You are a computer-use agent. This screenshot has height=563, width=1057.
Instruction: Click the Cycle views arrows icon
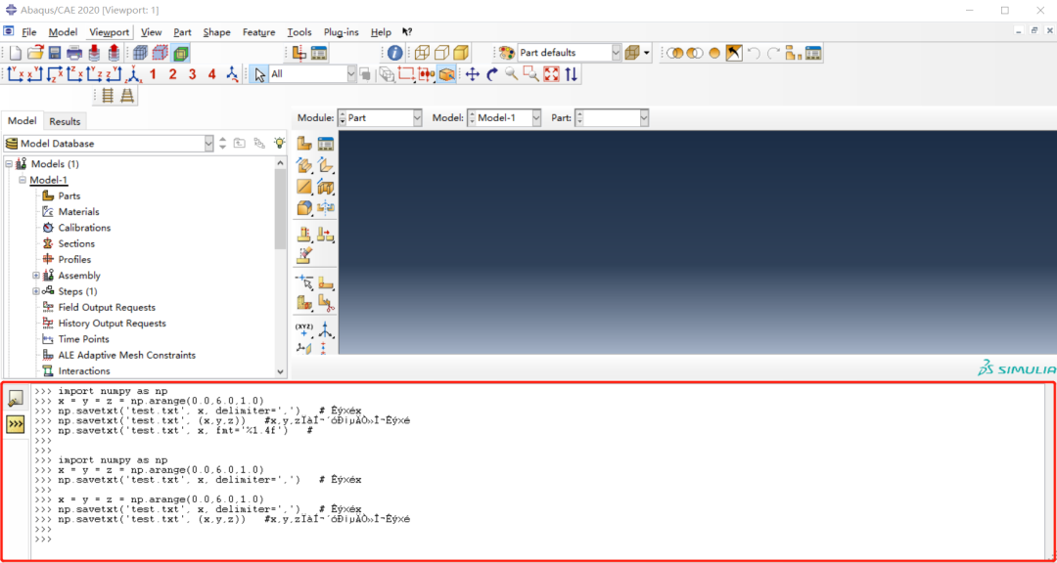[571, 74]
